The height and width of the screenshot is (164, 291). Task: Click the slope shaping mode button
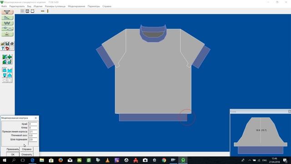pos(7,18)
